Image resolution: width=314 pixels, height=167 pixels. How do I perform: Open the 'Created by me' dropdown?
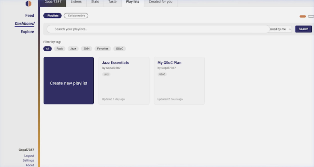(280, 29)
